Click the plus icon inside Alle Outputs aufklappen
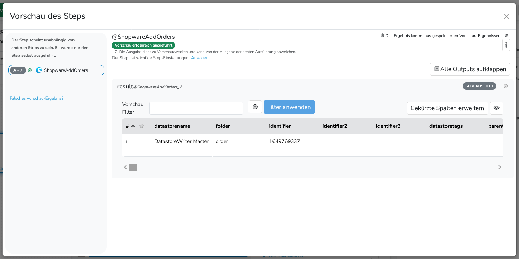This screenshot has width=519, height=259. point(437,69)
